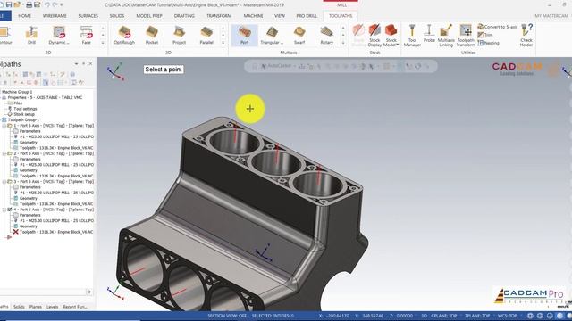Run the Check Holder utility
The height and width of the screenshot is (321, 572).
point(526,36)
